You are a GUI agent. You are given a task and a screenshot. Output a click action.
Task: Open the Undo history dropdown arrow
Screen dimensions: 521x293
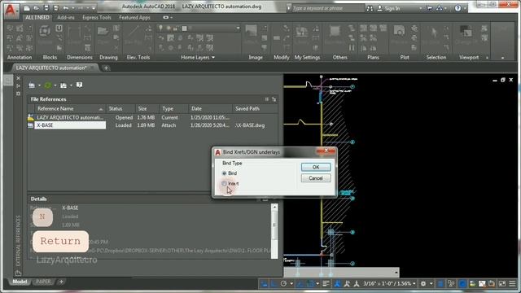(72, 8)
